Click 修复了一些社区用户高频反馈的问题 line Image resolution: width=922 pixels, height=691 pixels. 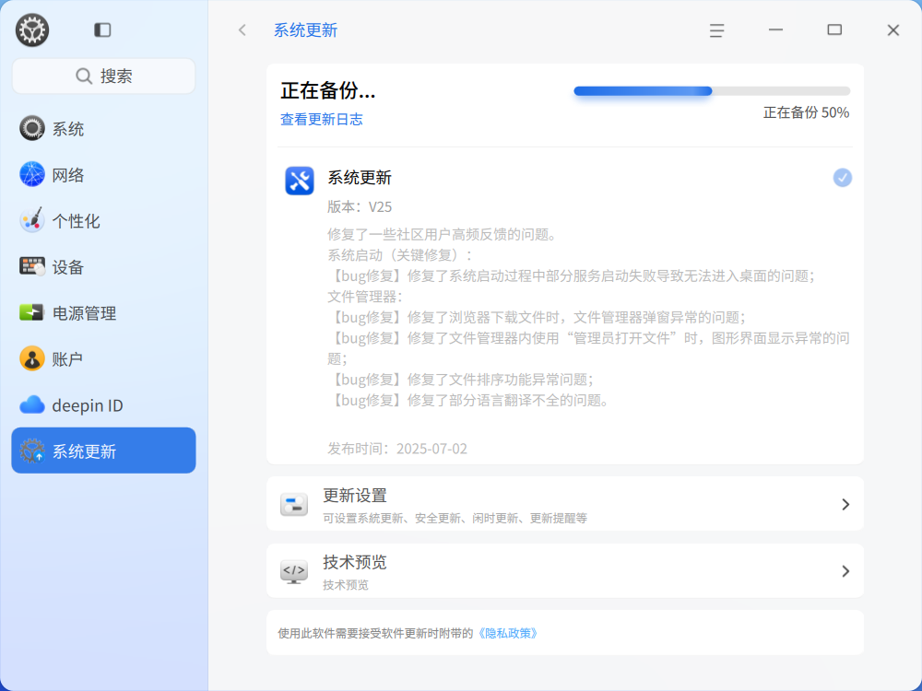pos(443,234)
